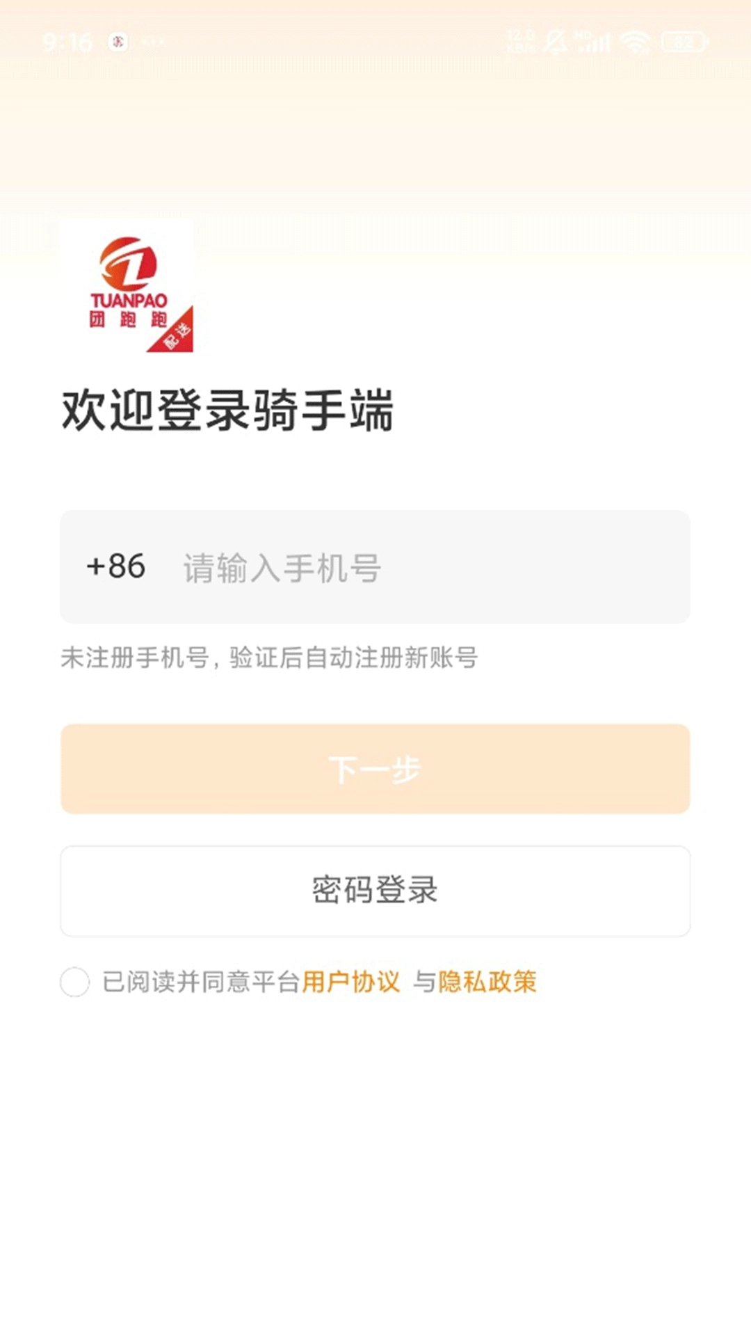Tap the auto-registration hint text

270,658
